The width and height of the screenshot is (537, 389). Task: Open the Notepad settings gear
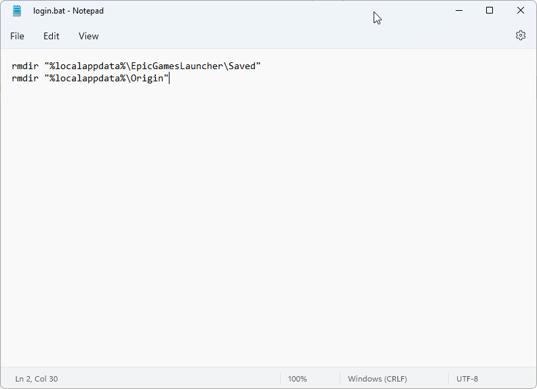click(x=521, y=35)
